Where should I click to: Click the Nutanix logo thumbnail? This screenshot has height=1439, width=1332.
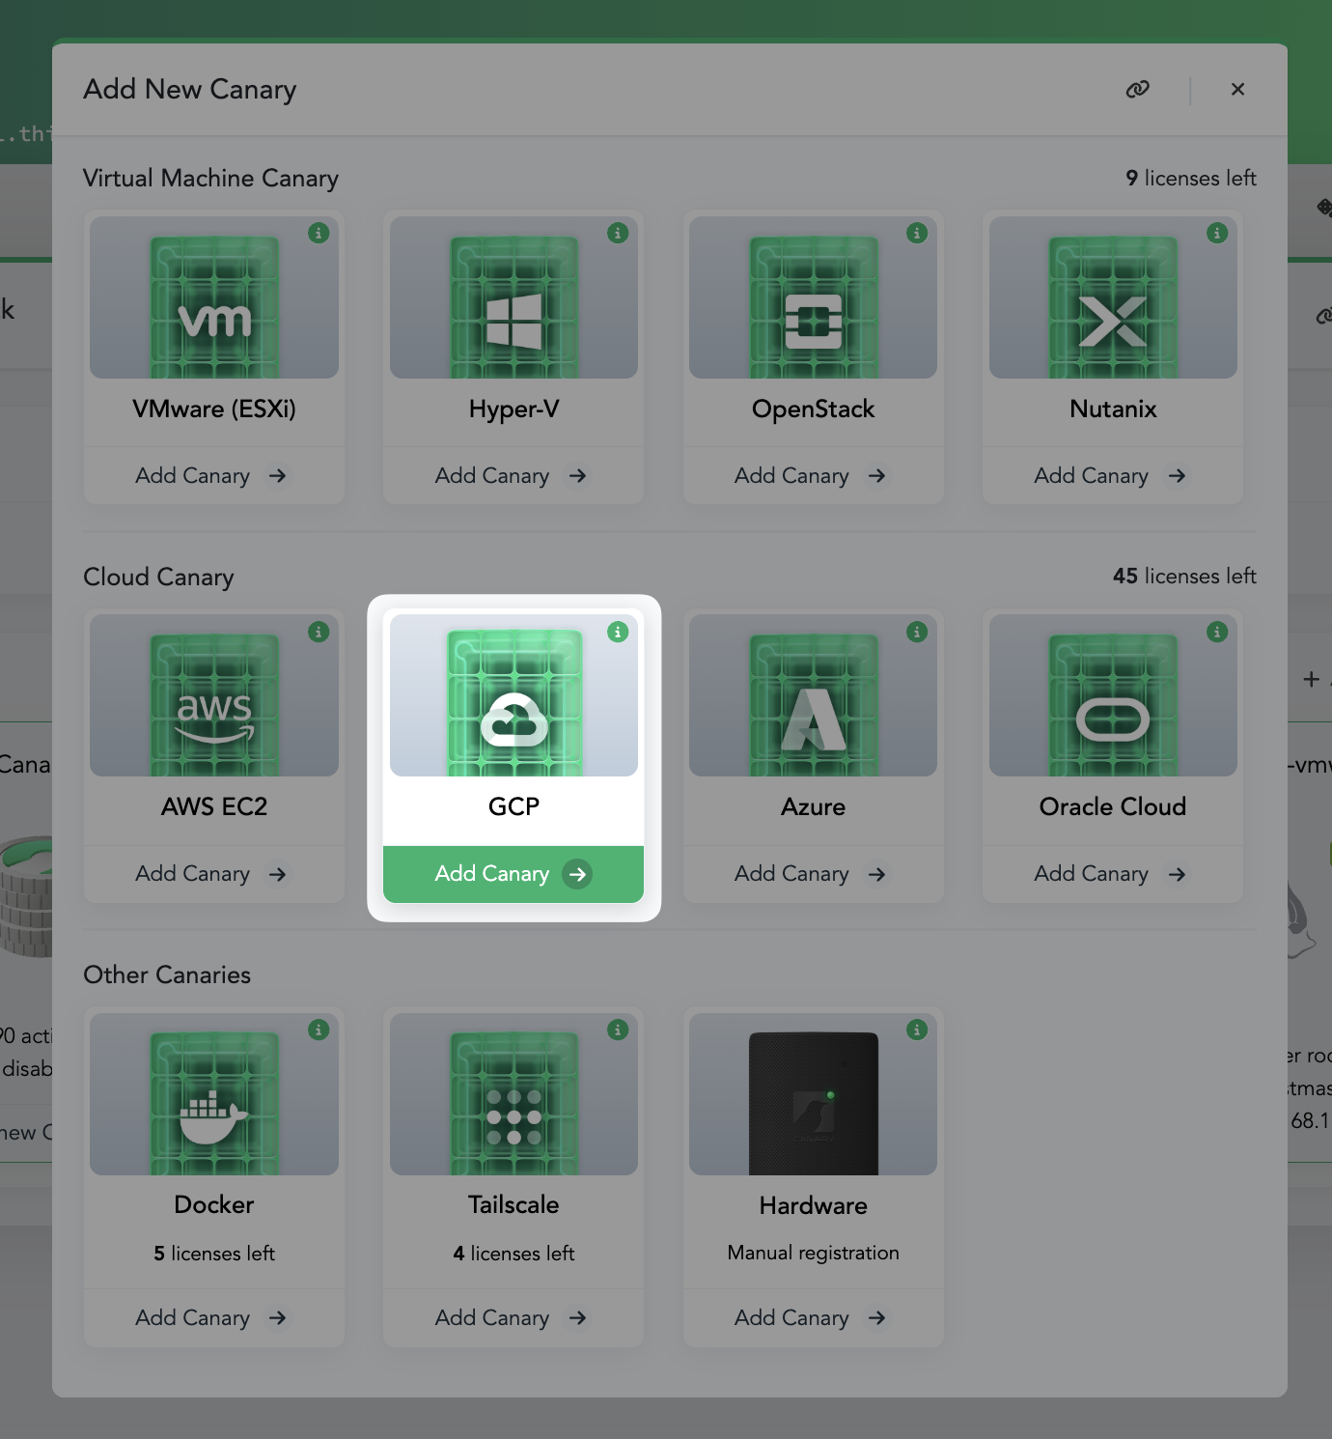(1112, 307)
